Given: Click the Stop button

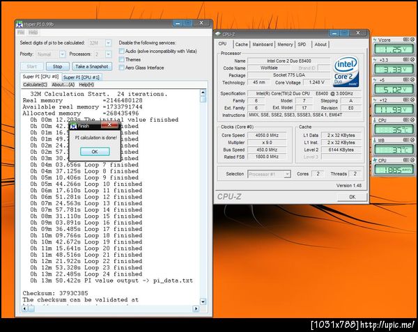Looking at the screenshot, I should tap(58, 67).
